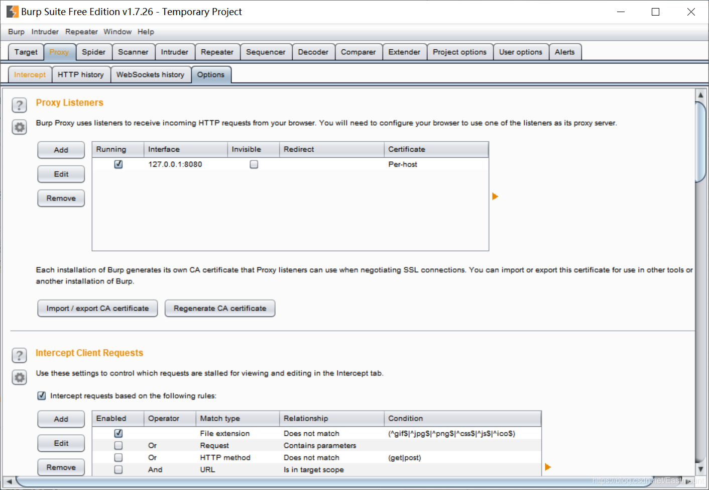Click the Interface column header
Image resolution: width=709 pixels, height=490 pixels.
tap(186, 149)
